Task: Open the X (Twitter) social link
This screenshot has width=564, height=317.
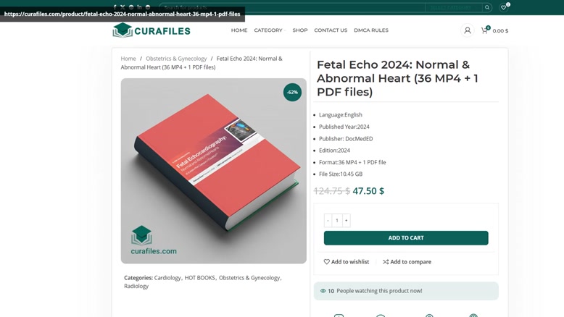Action: [123, 7]
